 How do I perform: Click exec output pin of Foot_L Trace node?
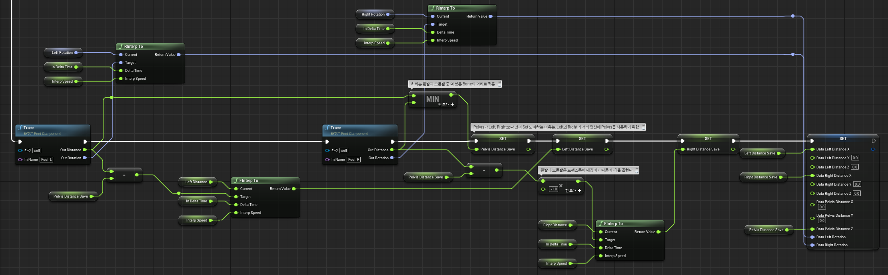(85, 142)
